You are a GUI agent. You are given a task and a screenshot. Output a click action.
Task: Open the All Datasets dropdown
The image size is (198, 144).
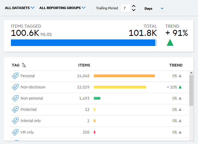tap(20, 8)
